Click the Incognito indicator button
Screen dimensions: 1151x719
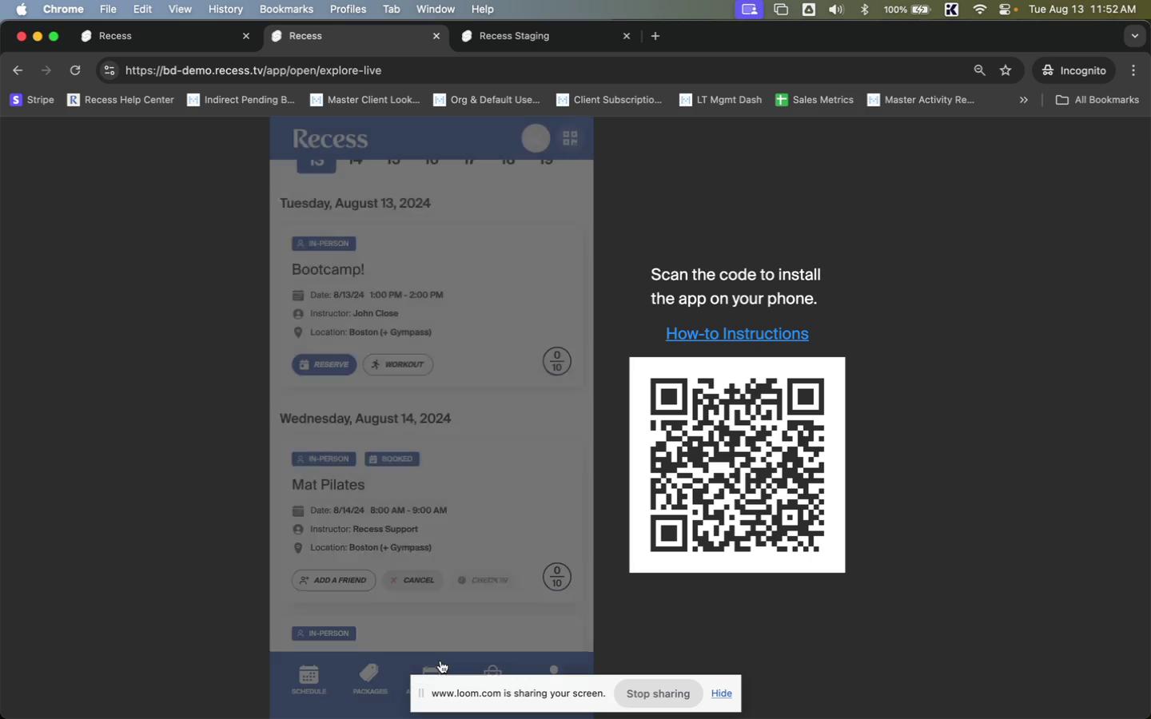[x=1074, y=70]
